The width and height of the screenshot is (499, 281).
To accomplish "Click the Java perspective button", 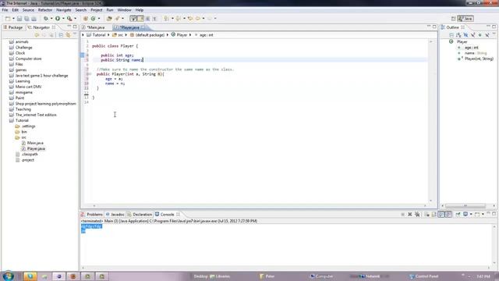I will (466, 19).
